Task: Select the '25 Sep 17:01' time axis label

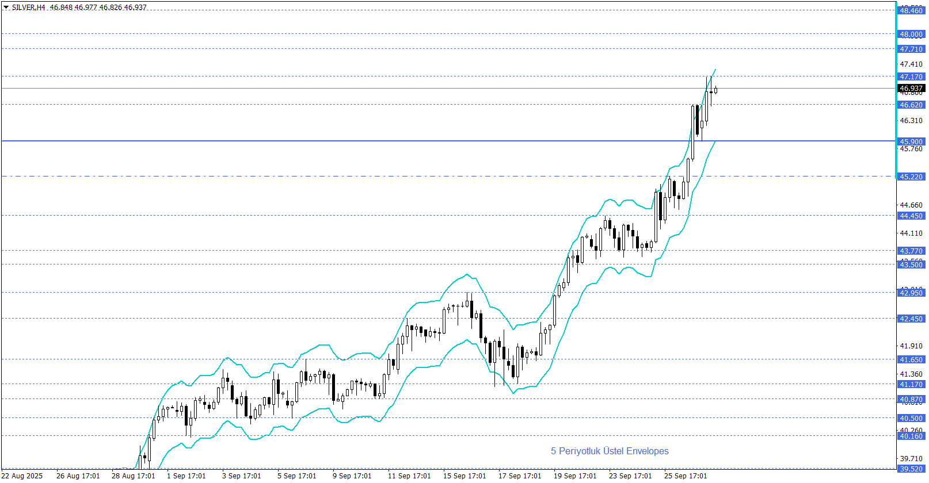Action: click(686, 476)
